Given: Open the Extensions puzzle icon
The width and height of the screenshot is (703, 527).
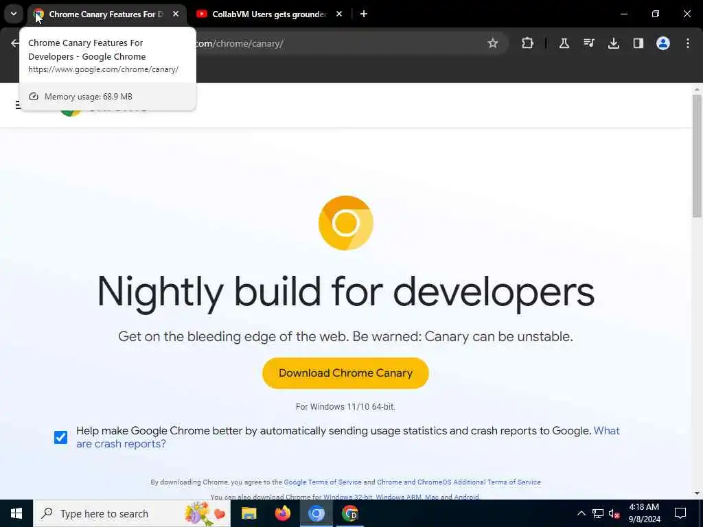Looking at the screenshot, I should coord(528,43).
